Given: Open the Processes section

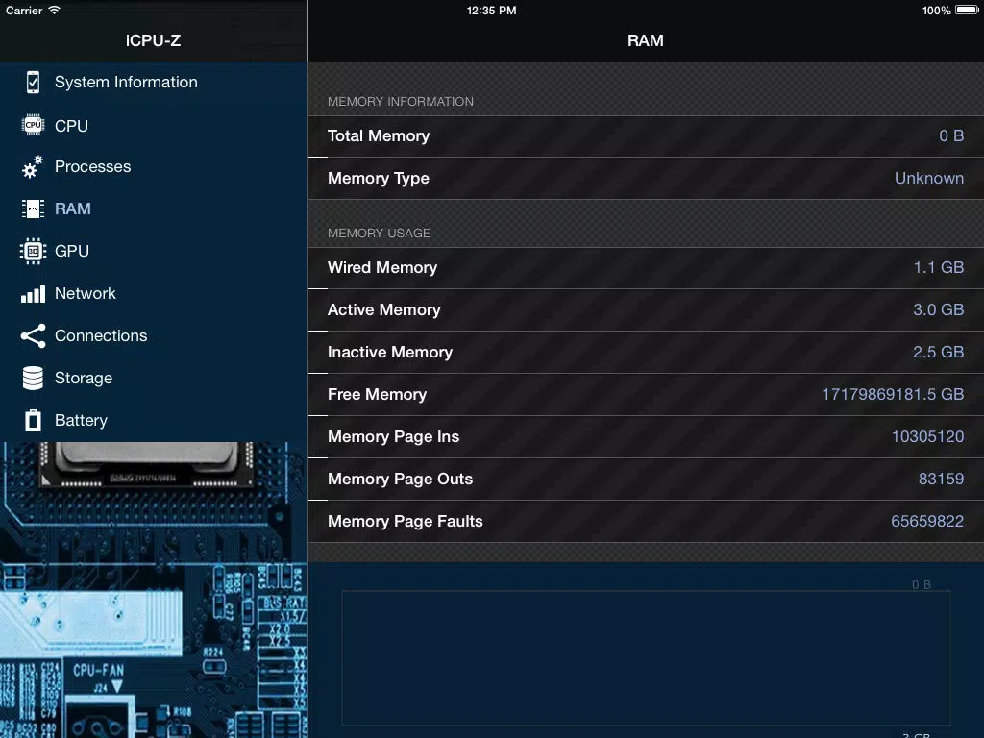Looking at the screenshot, I should 93,167.
